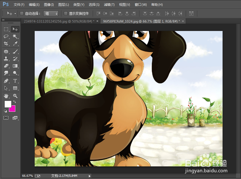Select the Dodge tool
Screen dimensions: 241x179
(15, 73)
